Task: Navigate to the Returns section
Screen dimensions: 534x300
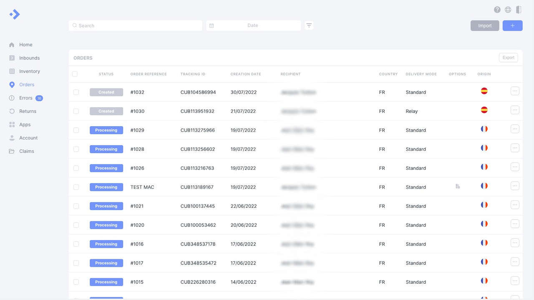Action: pos(28,111)
